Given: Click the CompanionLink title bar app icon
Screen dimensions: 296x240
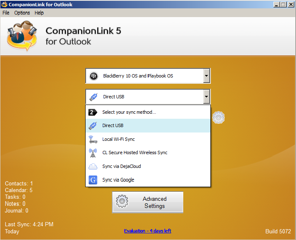Looking at the screenshot, I should (4, 4).
